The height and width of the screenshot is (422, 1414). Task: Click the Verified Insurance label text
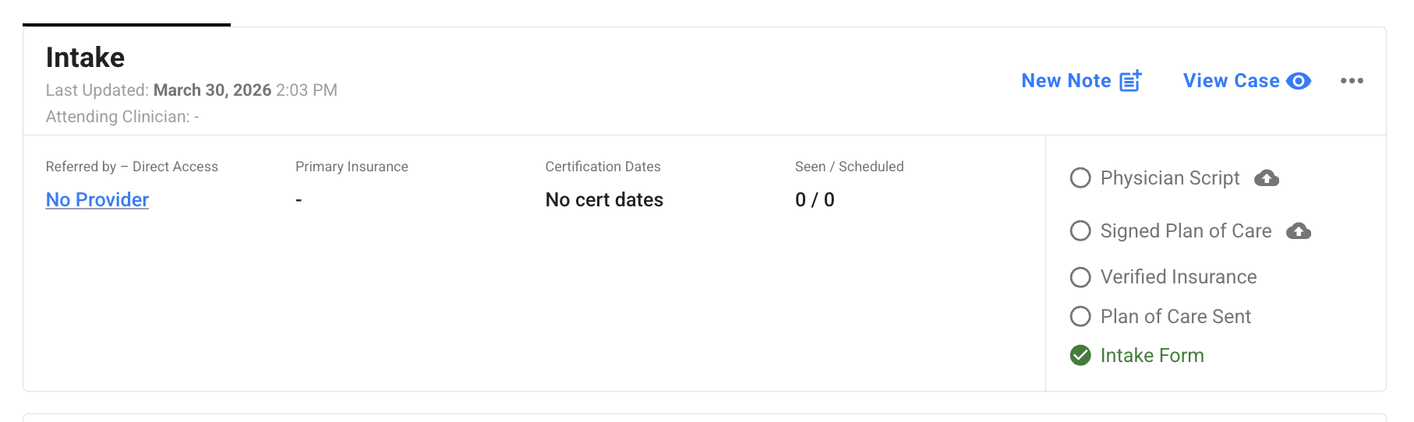click(x=1178, y=277)
